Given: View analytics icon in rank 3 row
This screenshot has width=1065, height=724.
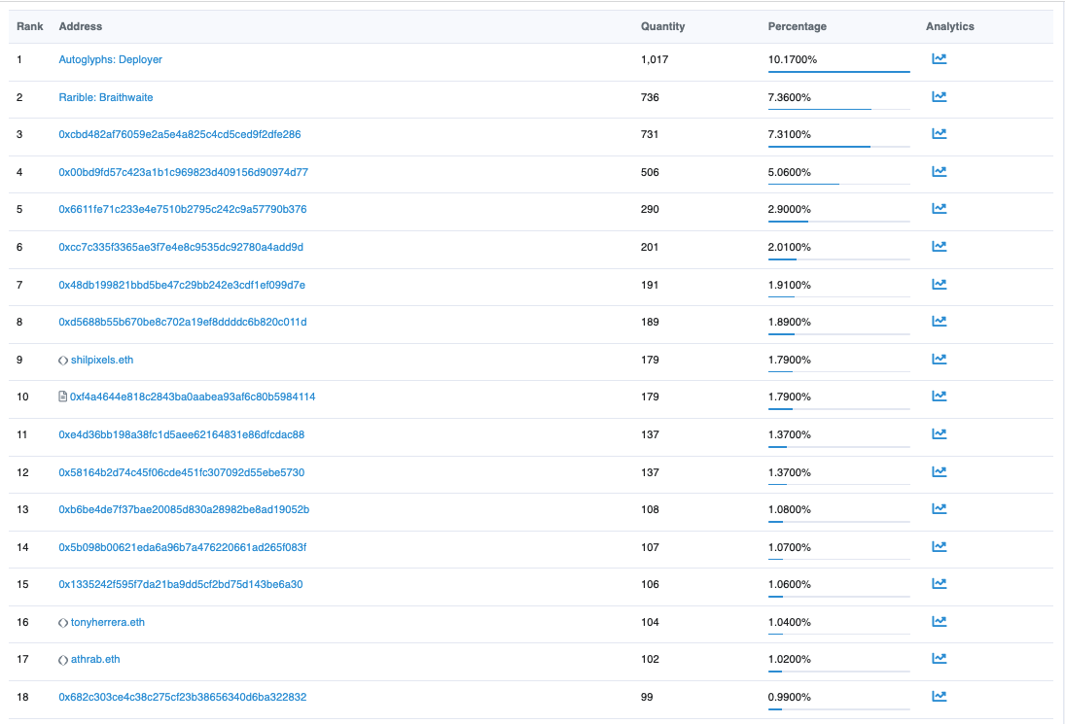Looking at the screenshot, I should click(939, 134).
